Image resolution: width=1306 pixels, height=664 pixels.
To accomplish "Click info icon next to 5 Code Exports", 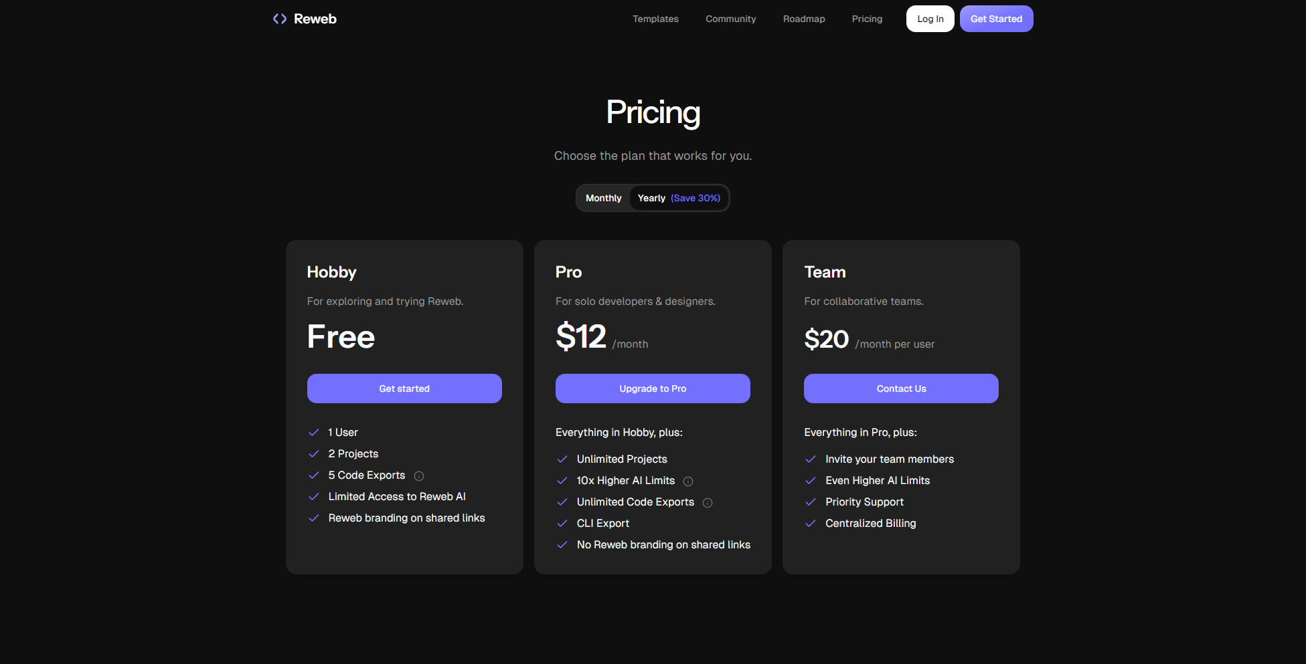I will (419, 476).
